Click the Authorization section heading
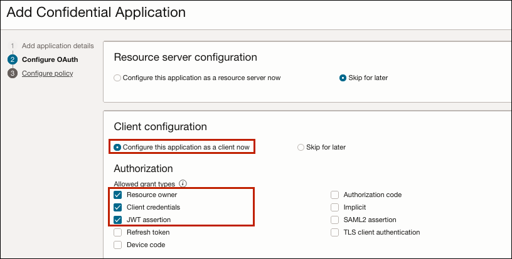 143,168
